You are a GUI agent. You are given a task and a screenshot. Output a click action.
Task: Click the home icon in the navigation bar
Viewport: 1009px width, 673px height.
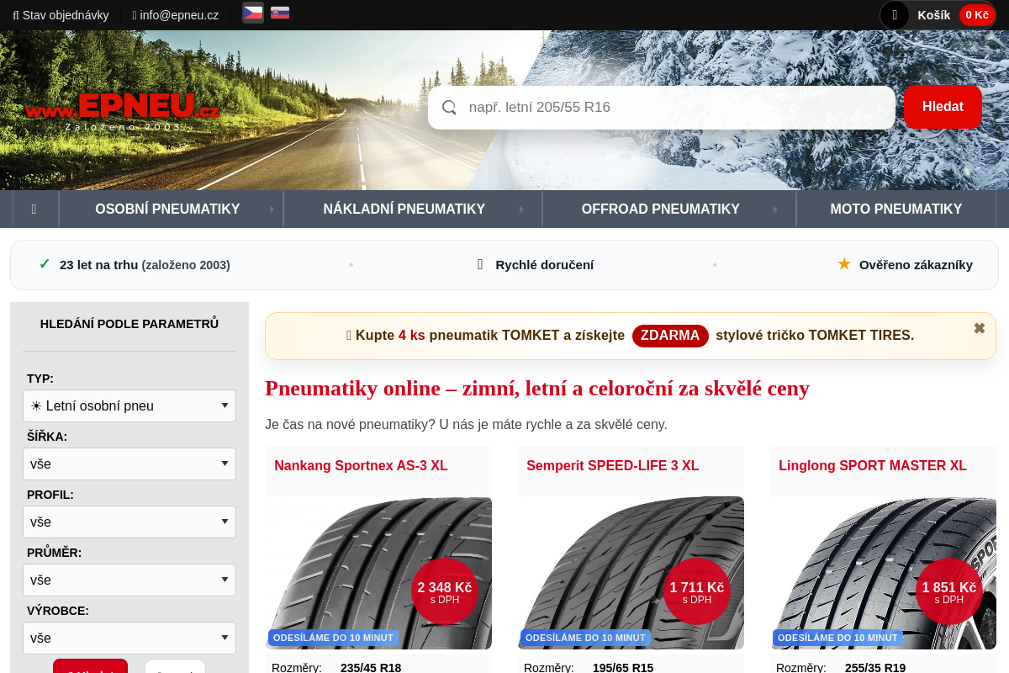click(x=34, y=209)
